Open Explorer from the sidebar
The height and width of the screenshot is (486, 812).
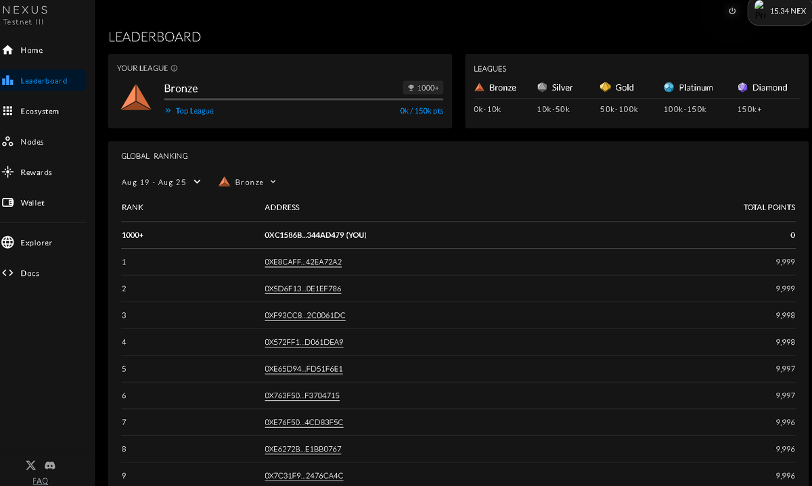pos(37,243)
